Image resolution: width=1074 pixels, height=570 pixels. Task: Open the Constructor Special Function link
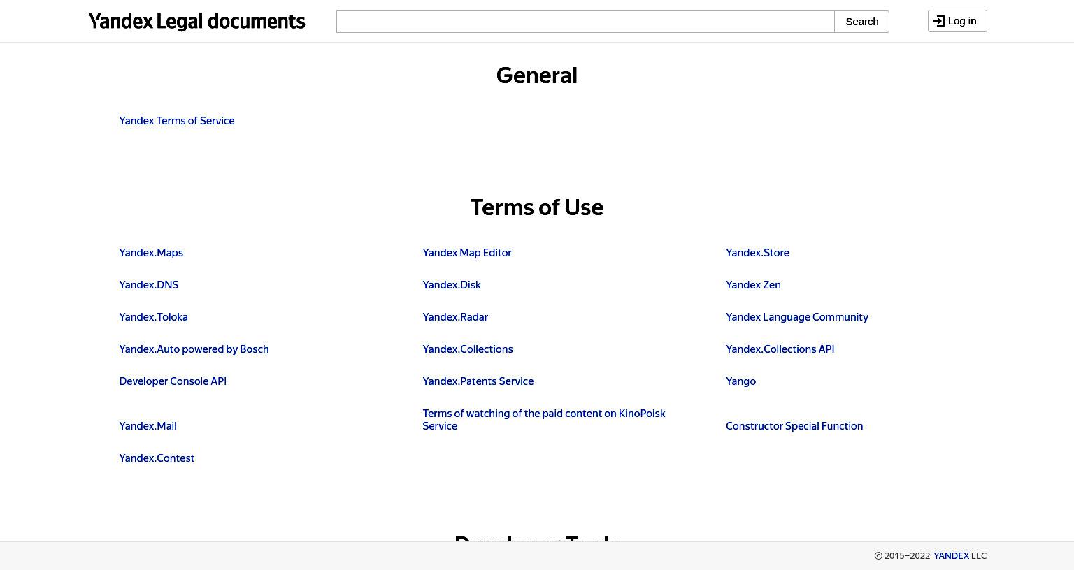point(794,426)
